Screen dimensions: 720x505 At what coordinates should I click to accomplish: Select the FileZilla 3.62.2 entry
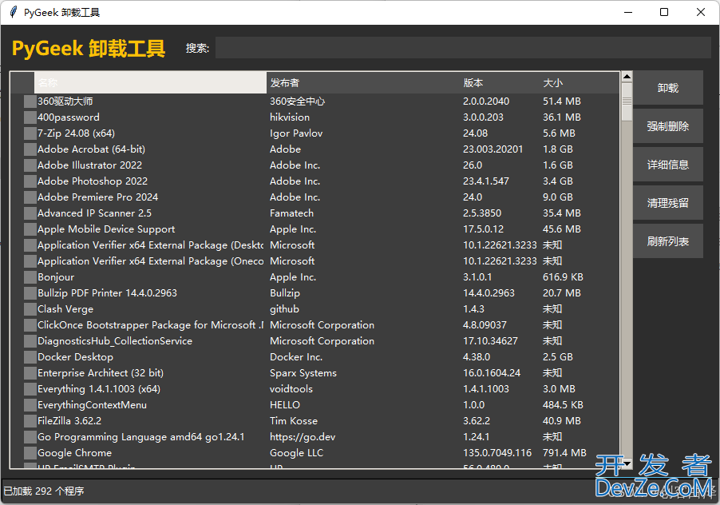69,421
